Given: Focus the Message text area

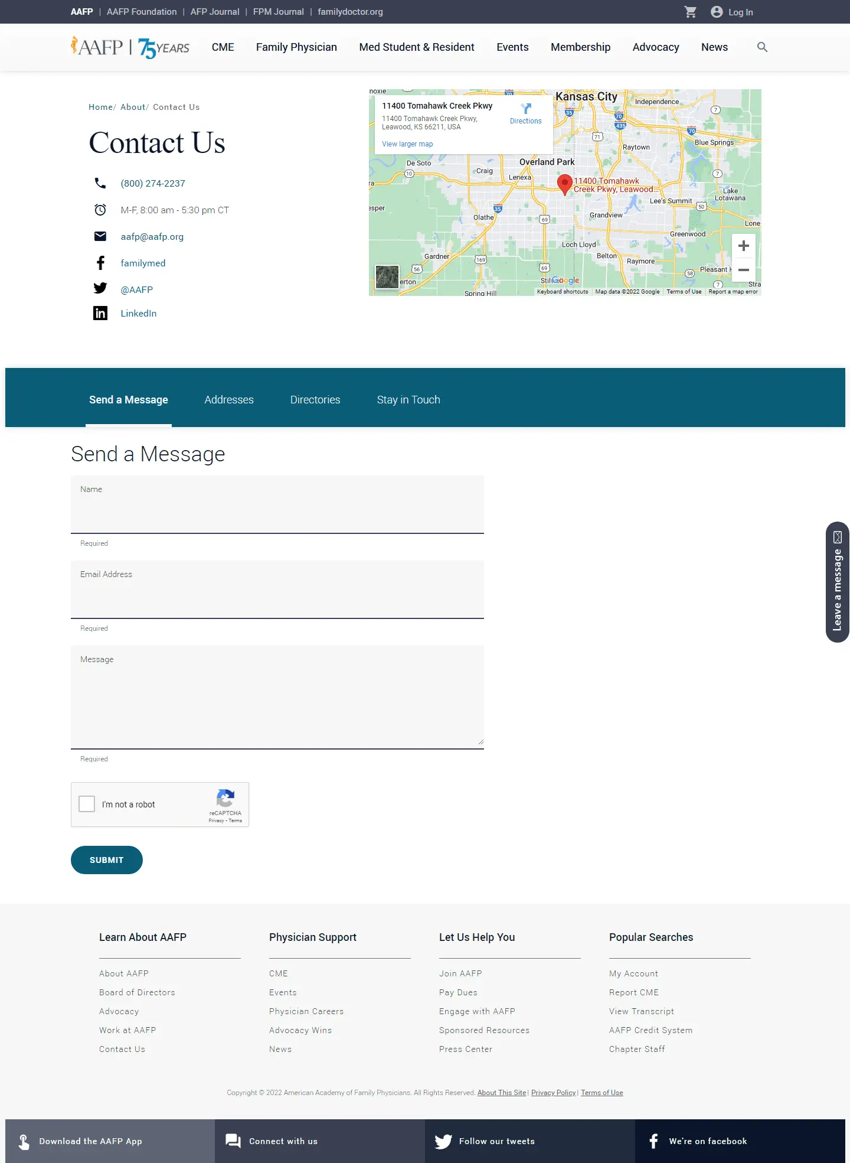Looking at the screenshot, I should tap(277, 698).
